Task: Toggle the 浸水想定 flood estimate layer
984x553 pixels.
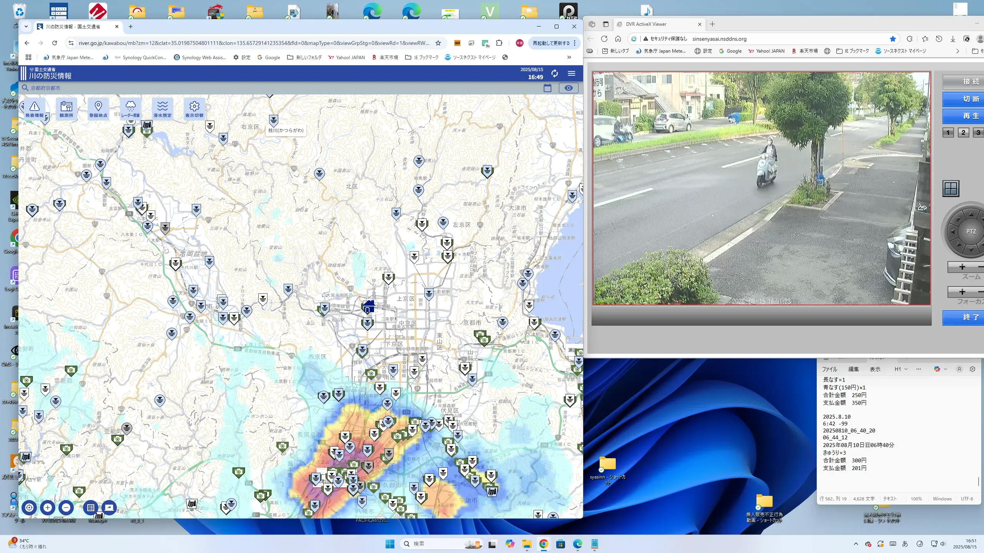Action: (x=162, y=109)
